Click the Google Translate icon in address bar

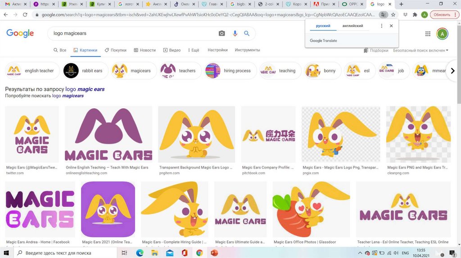pyautogui.click(x=383, y=14)
